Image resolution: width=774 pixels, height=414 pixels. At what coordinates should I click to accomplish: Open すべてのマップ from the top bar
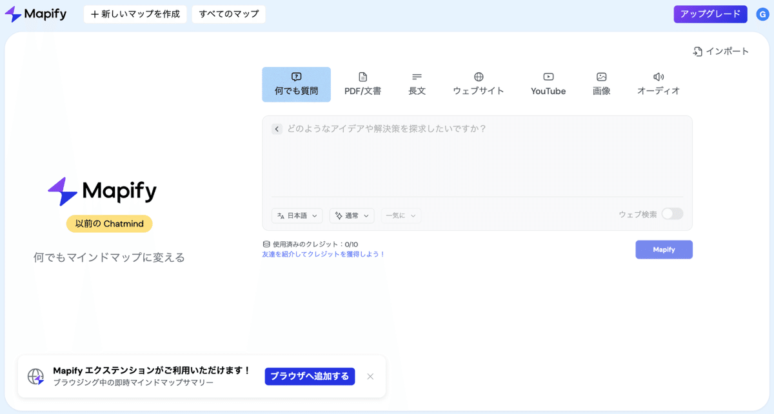click(228, 14)
